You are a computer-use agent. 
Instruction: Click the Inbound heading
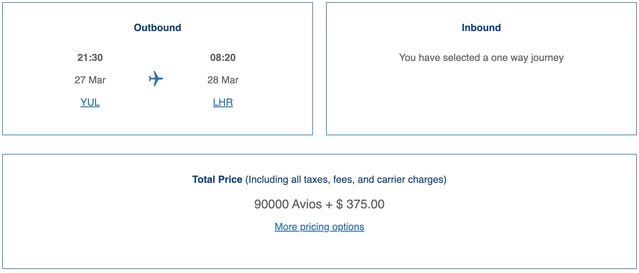(481, 28)
